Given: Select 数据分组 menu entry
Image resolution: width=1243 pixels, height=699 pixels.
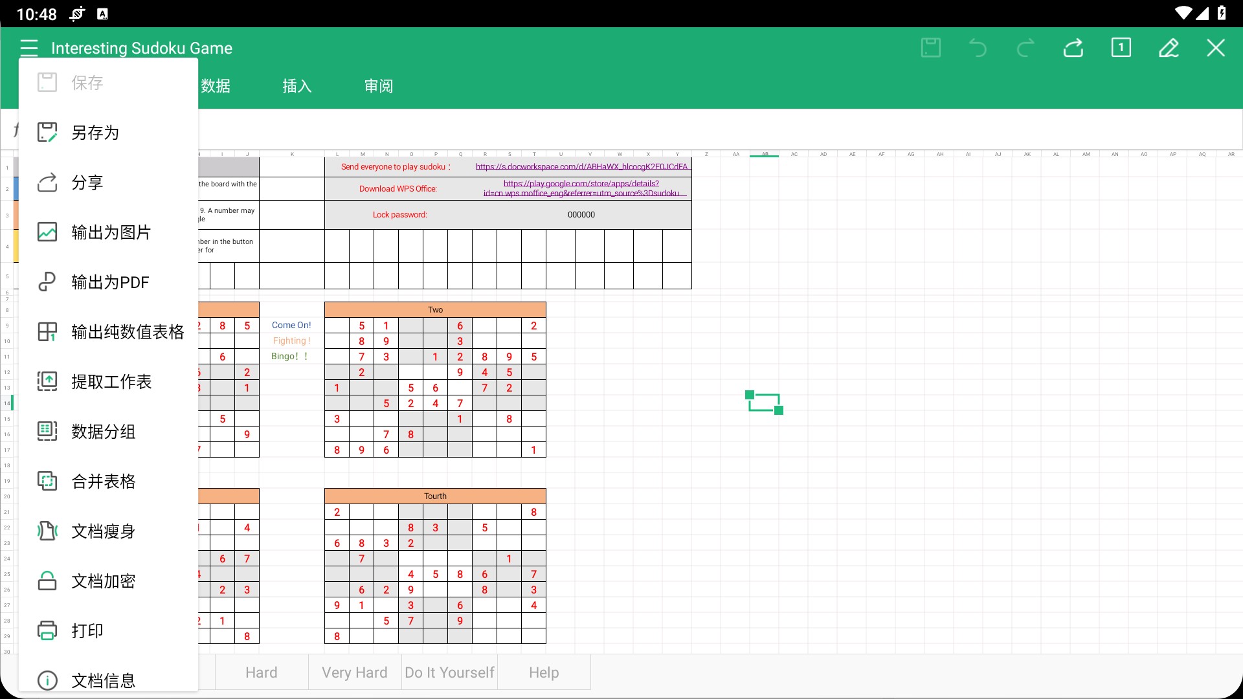Looking at the screenshot, I should coord(108,432).
